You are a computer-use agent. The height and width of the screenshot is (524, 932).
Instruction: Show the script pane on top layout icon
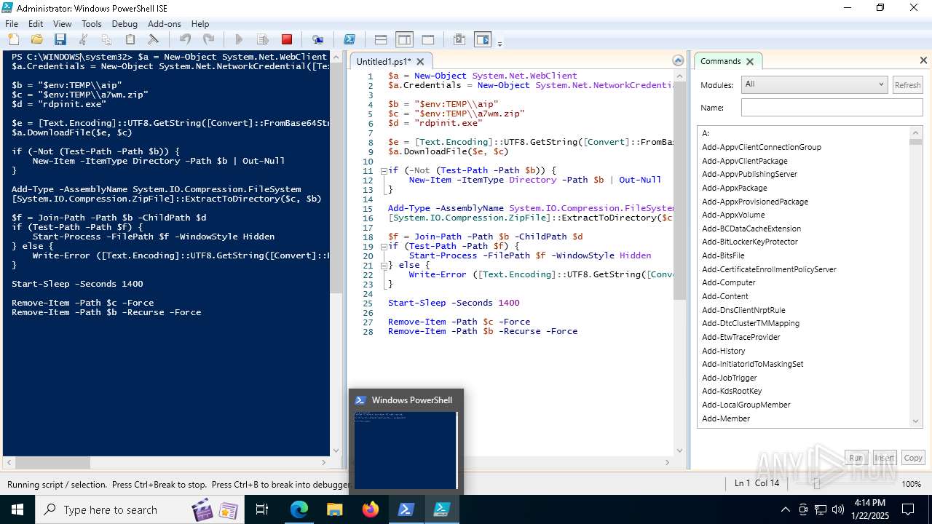pos(381,39)
